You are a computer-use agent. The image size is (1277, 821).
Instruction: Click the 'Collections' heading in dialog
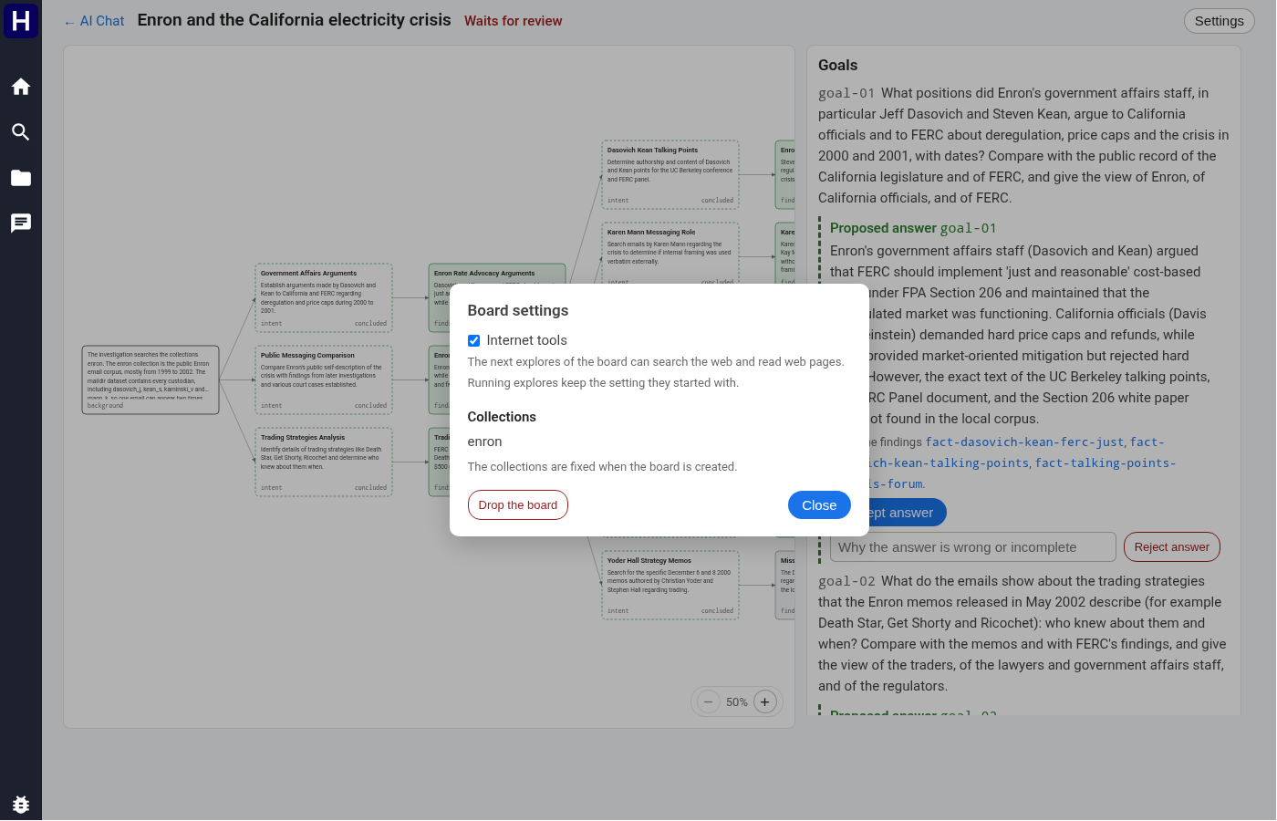[502, 417]
